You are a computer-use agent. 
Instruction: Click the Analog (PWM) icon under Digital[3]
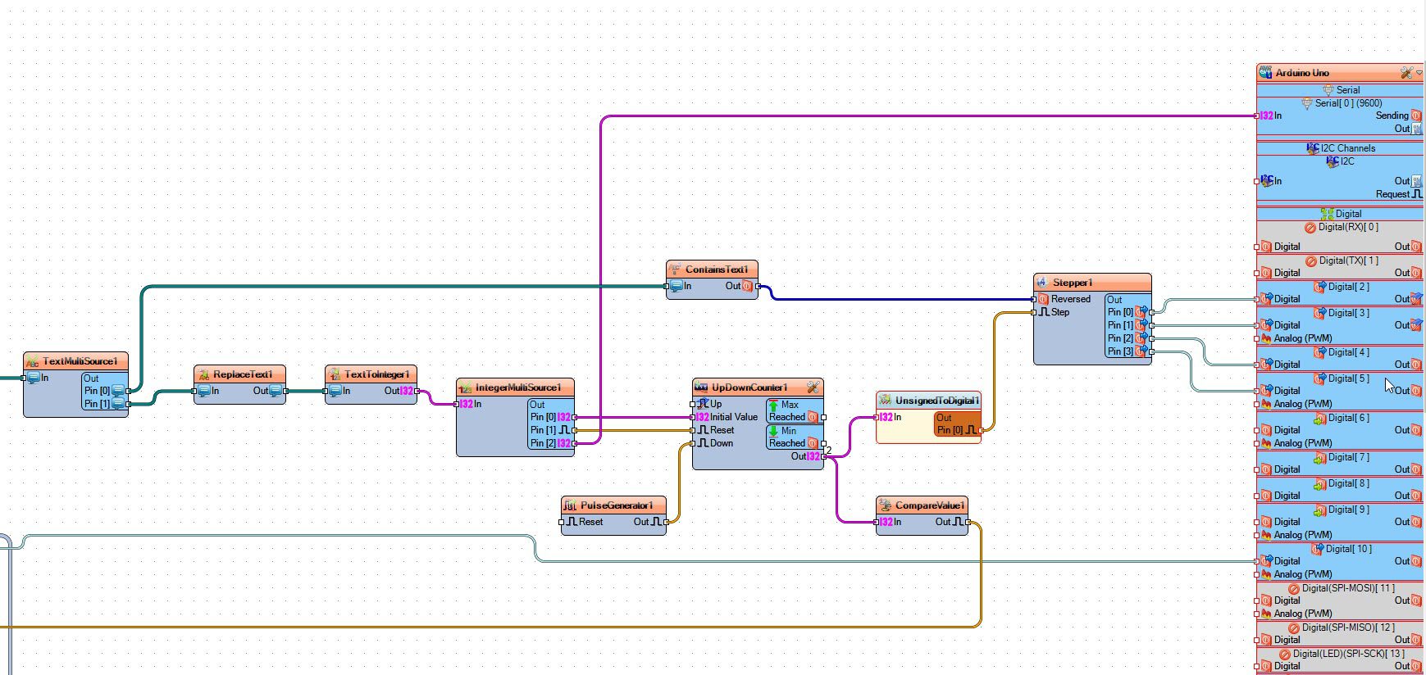tap(1266, 338)
